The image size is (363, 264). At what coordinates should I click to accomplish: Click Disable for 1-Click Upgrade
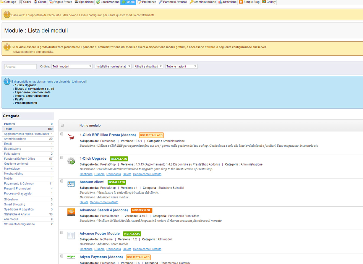(100, 174)
